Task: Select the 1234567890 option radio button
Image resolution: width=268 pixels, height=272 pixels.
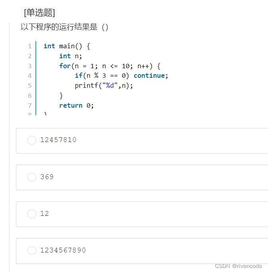Action: pos(32,250)
